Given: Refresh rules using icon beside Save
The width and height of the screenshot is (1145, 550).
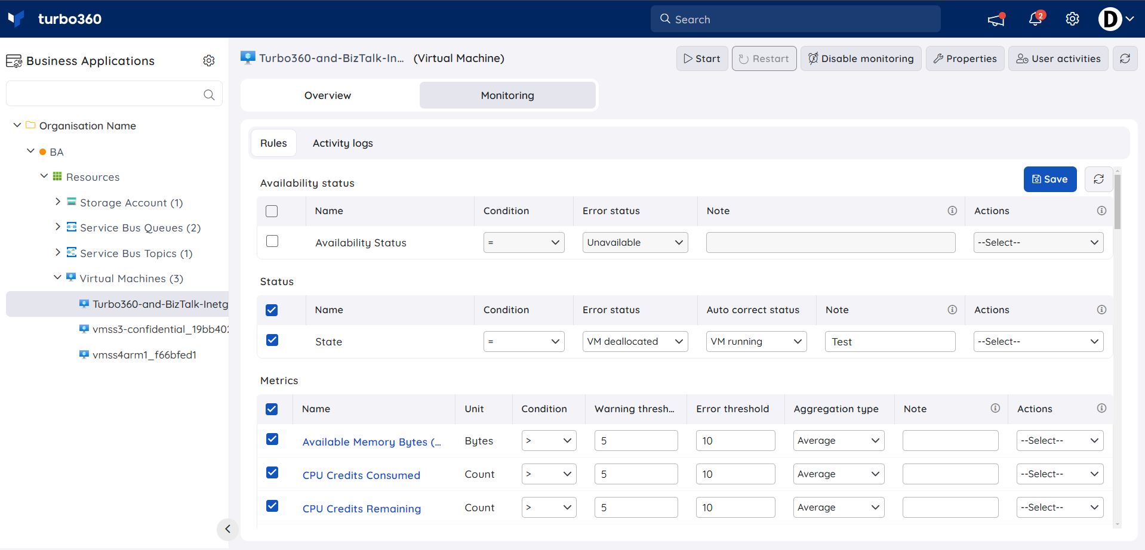Looking at the screenshot, I should click(1098, 179).
